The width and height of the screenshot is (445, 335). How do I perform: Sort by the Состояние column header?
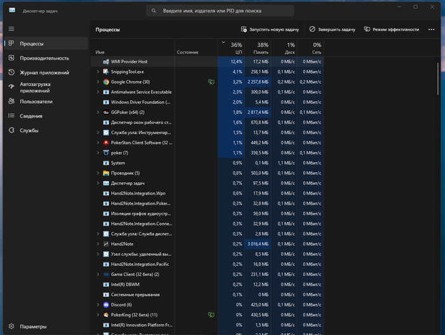pos(196,48)
